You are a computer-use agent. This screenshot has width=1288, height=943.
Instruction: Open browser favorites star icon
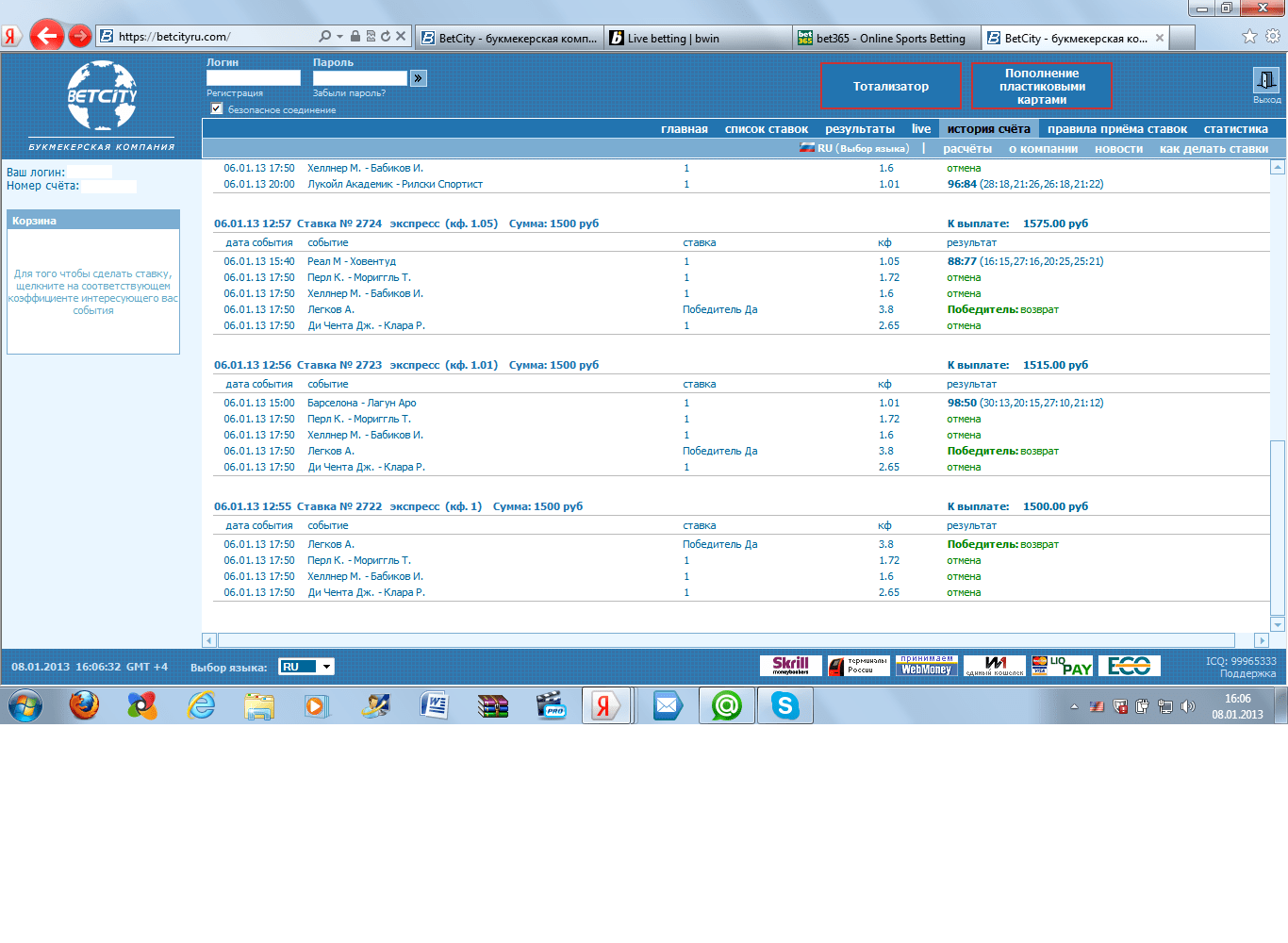1249,37
